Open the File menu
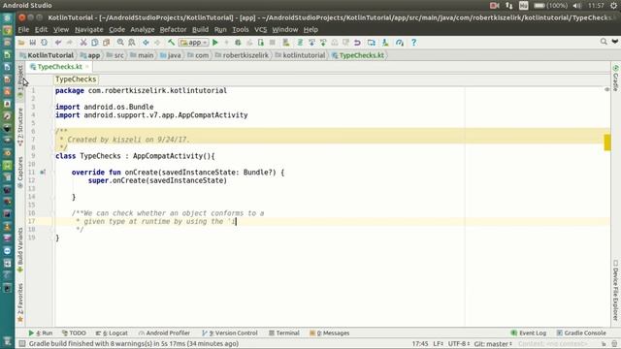 click(23, 30)
